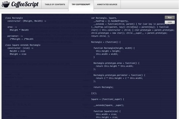Screen dimensions: 179x119
Task: Click the 'class Square extends Rectangle' line
Action: [23, 45]
